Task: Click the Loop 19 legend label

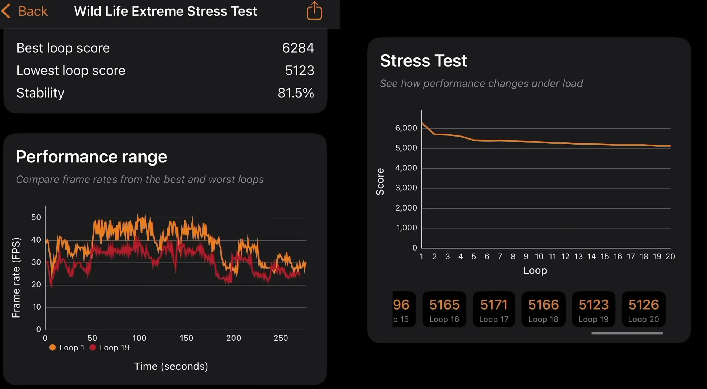Action: coord(115,348)
